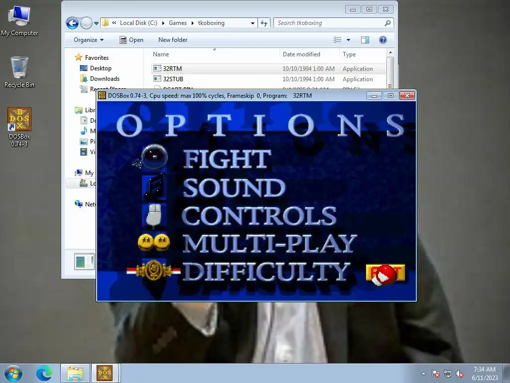Open the Windows Start button

point(13,373)
